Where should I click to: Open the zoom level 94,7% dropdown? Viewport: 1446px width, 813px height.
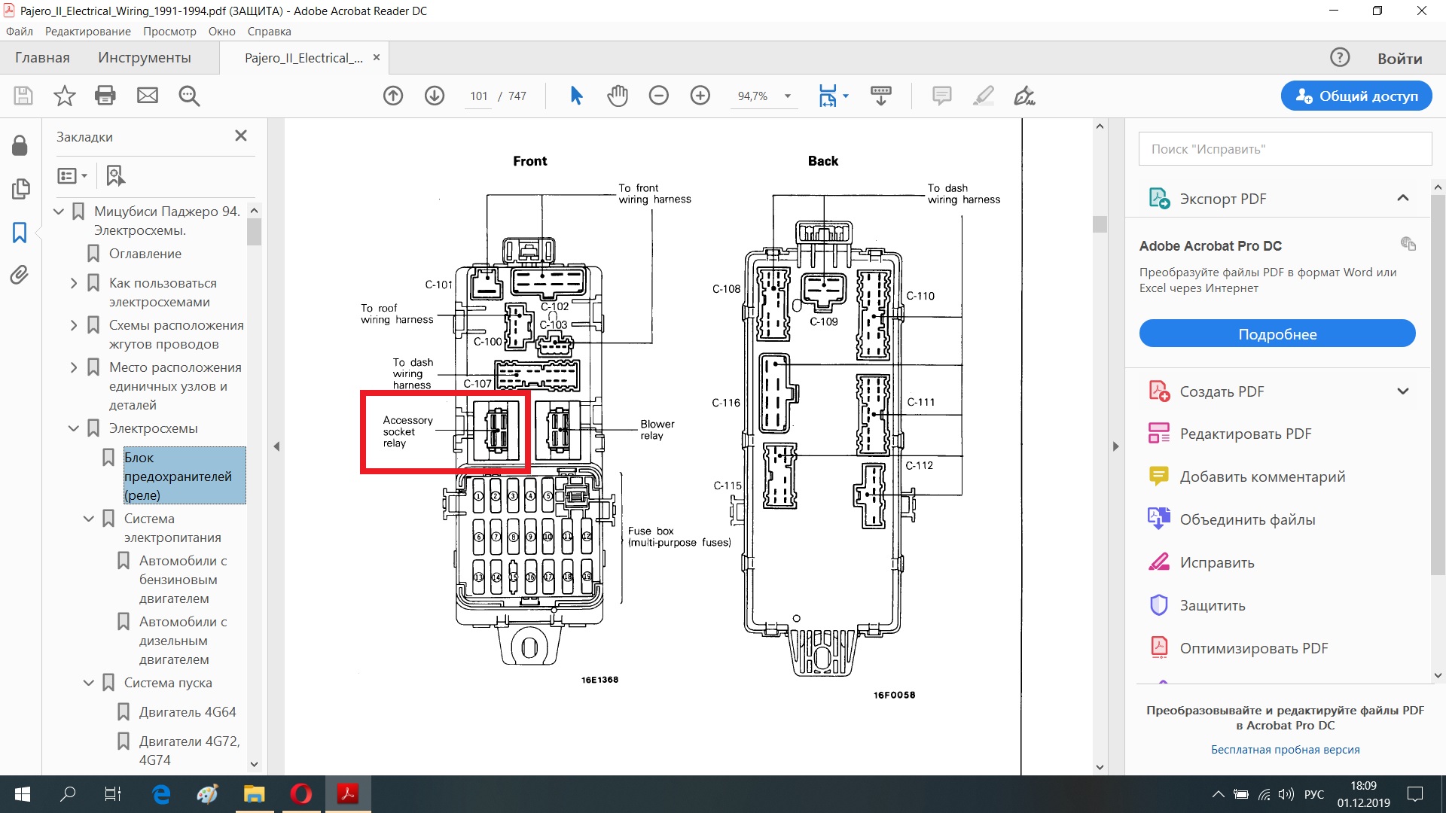[787, 96]
